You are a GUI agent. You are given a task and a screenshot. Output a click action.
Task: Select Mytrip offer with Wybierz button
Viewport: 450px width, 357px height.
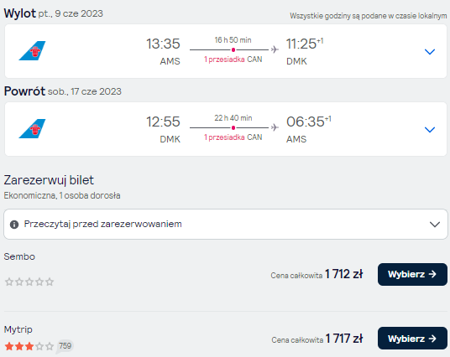pos(412,339)
